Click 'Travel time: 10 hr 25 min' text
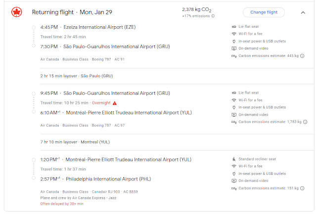This screenshot has height=214, width=316. pyautogui.click(x=64, y=103)
